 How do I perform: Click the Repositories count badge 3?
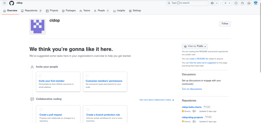[41, 11]
